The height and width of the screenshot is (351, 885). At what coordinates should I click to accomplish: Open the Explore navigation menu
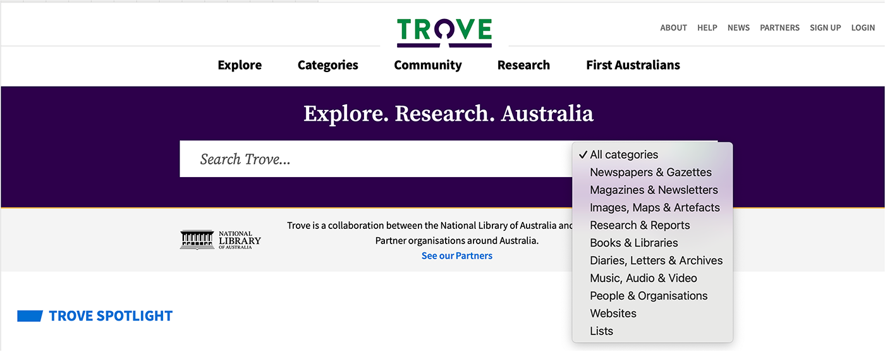click(240, 65)
